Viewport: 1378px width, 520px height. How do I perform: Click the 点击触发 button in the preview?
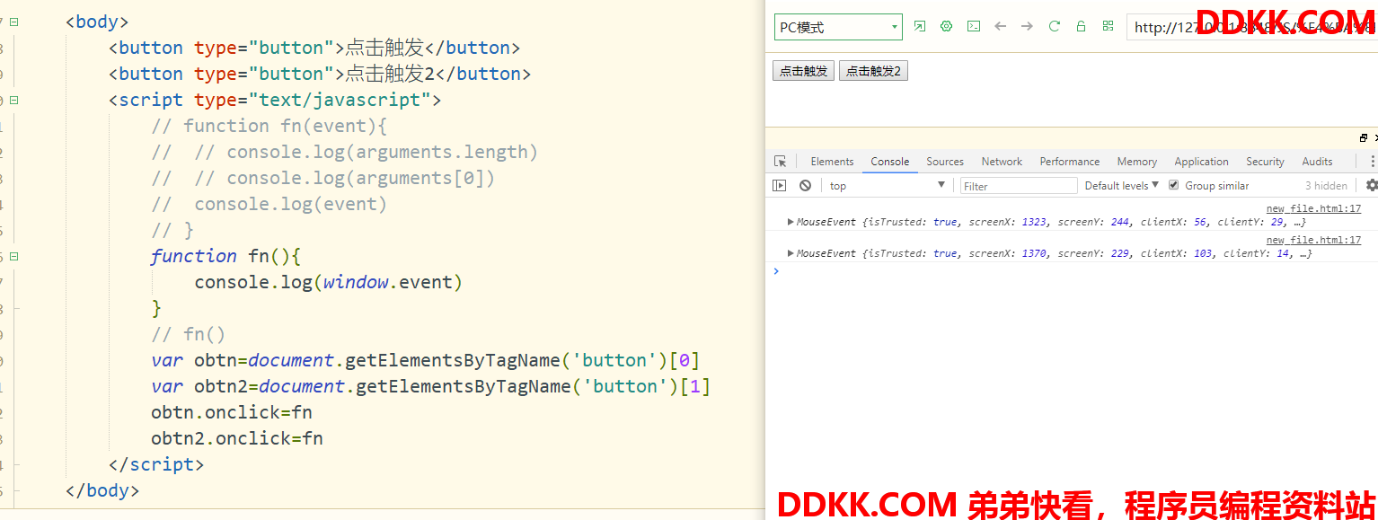[803, 71]
